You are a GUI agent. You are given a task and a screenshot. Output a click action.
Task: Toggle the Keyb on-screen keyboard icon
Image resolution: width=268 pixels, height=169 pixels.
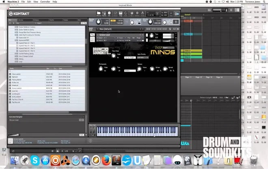(x=121, y=13)
